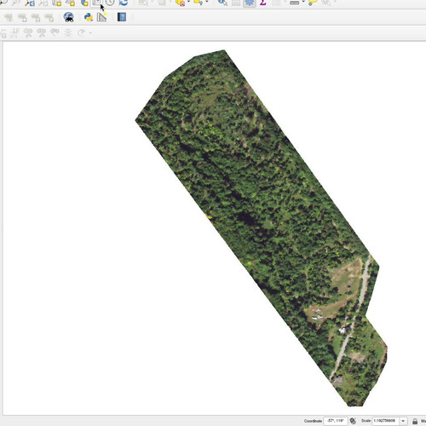This screenshot has width=426, height=426.
Task: Open the Scale dropdown arrow
Action: (x=403, y=421)
